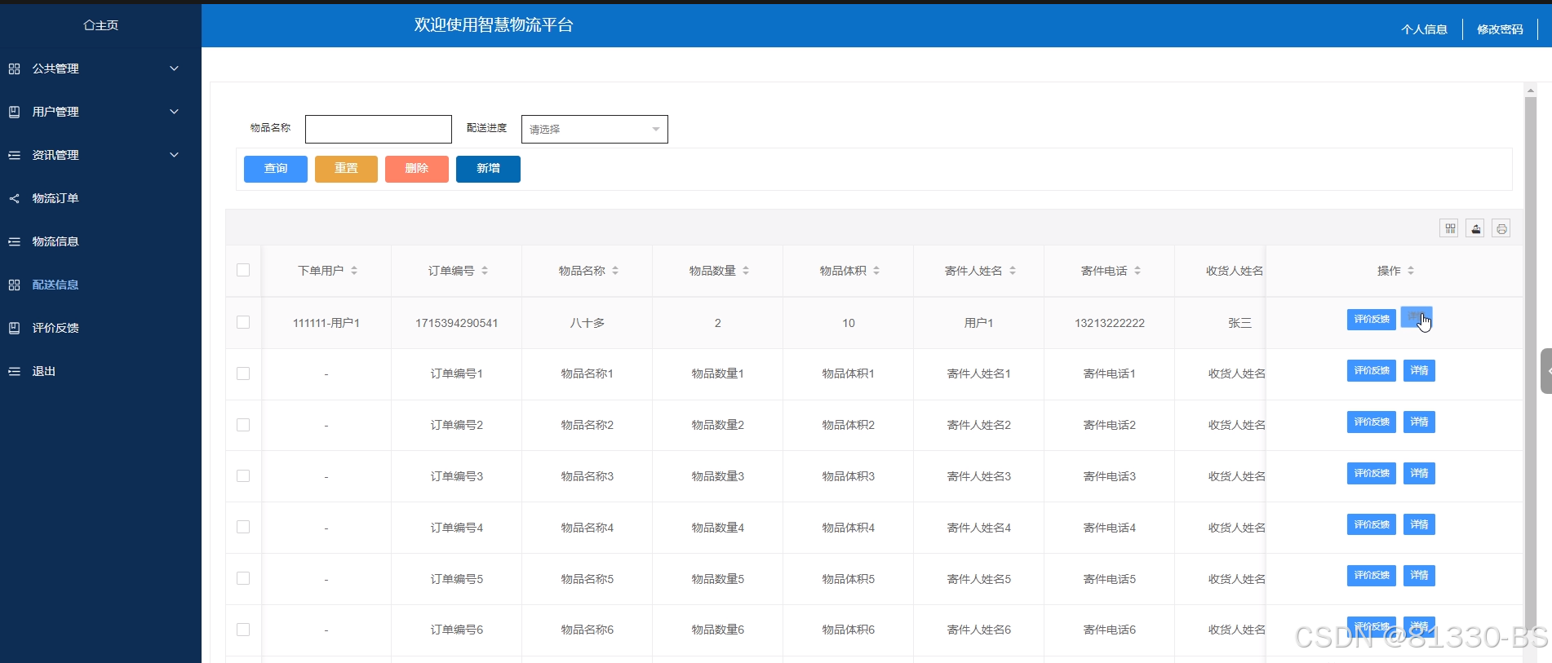Sort by 下单用户 column arrows
1552x663 pixels.
pos(354,271)
